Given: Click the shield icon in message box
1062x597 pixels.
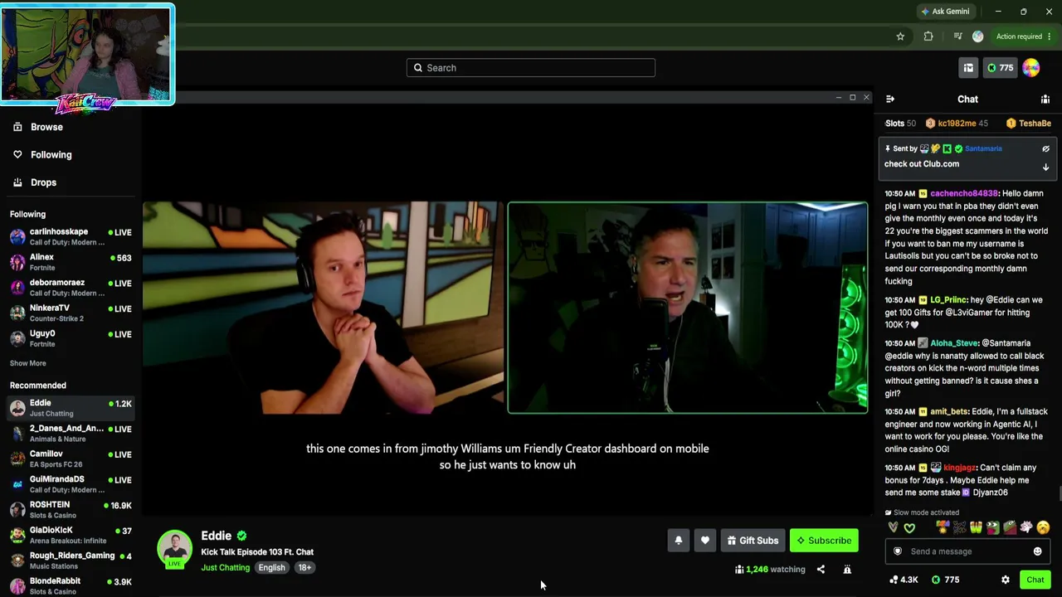Looking at the screenshot, I should (898, 551).
